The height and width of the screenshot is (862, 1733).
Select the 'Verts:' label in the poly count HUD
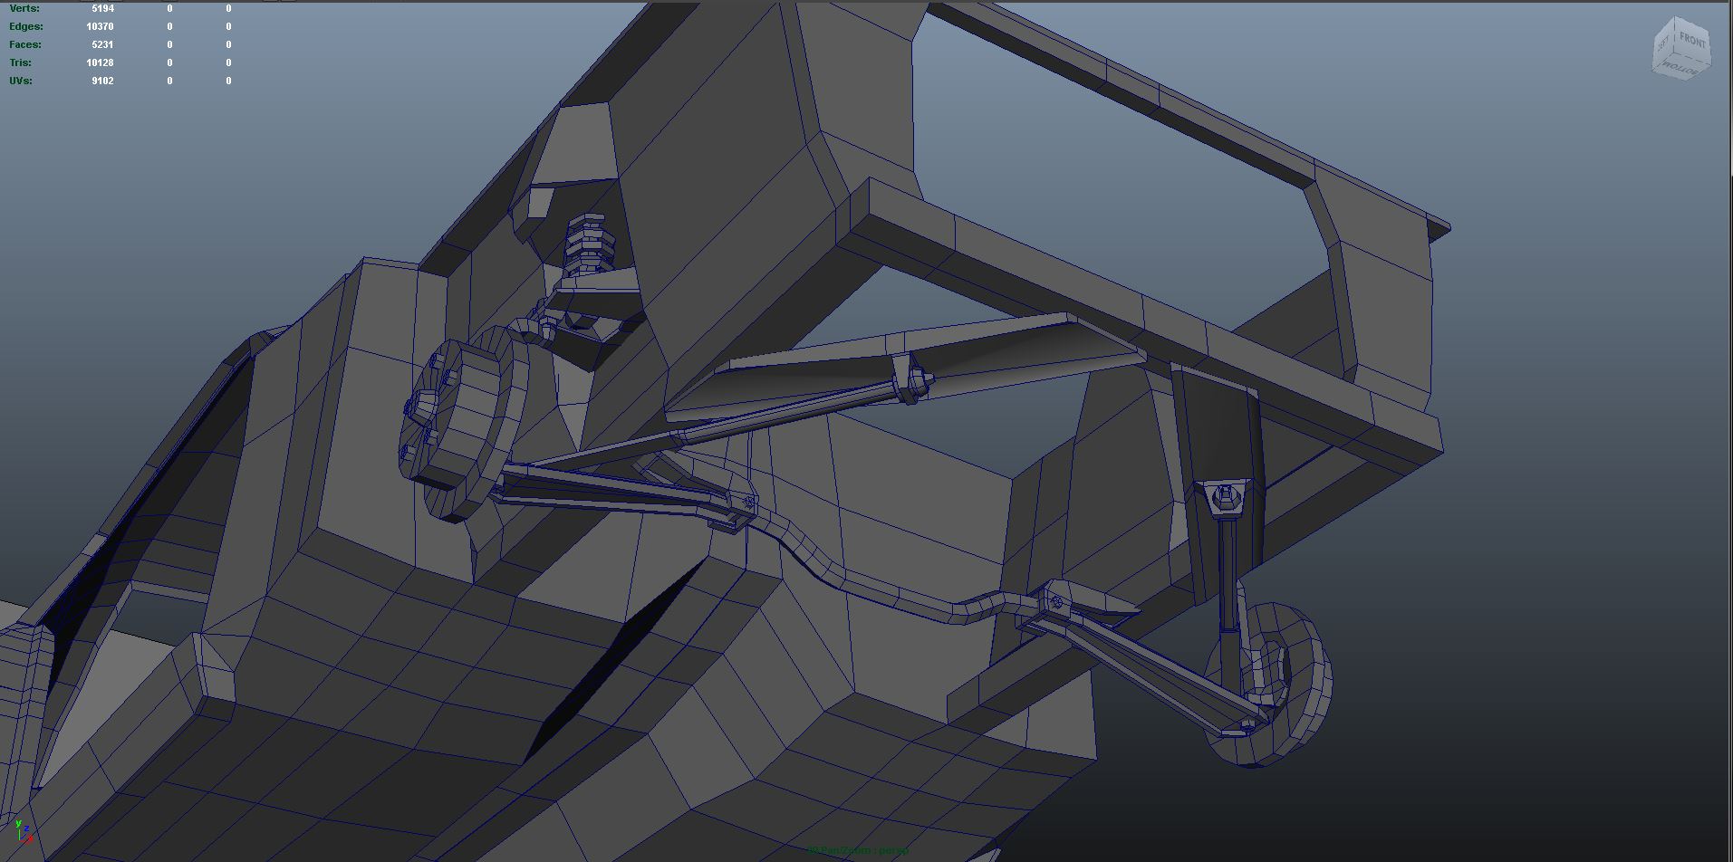click(x=24, y=8)
